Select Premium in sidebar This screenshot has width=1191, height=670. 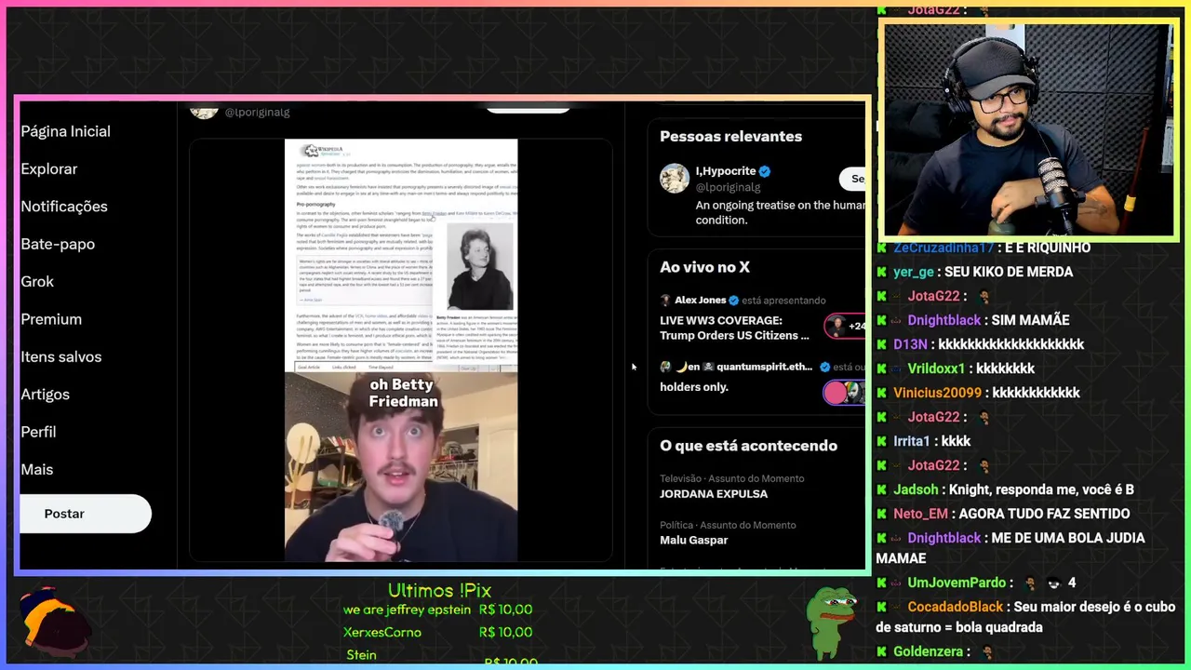pos(51,319)
